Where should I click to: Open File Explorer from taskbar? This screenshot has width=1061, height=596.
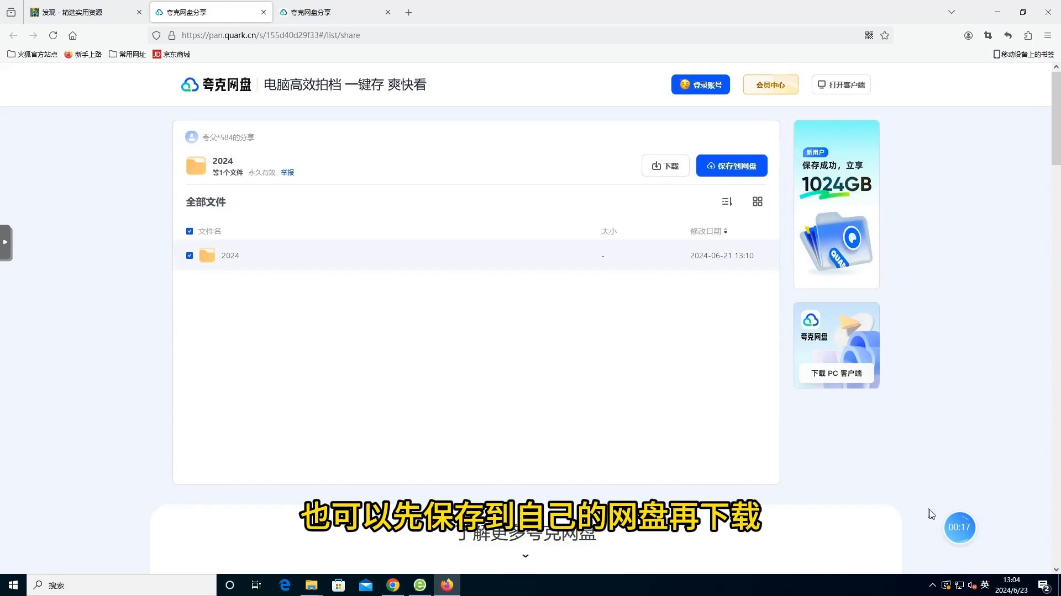pos(312,585)
